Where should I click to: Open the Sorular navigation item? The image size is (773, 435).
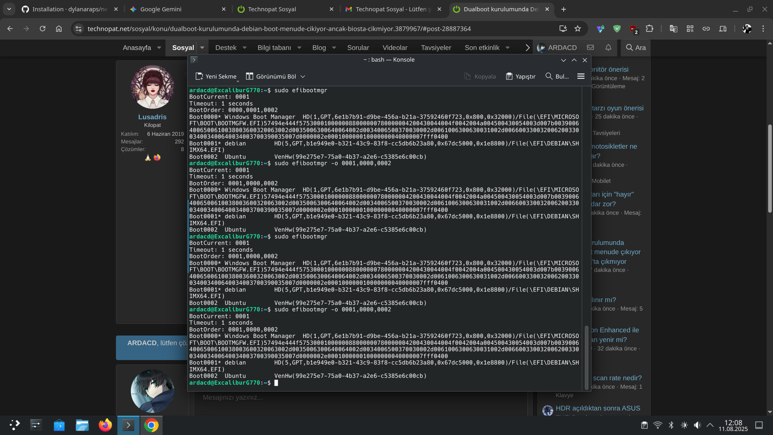point(358,48)
